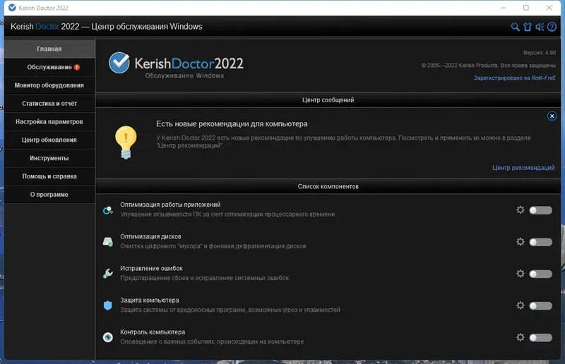Click the Оптимизация работы приложений icon

[108, 210]
